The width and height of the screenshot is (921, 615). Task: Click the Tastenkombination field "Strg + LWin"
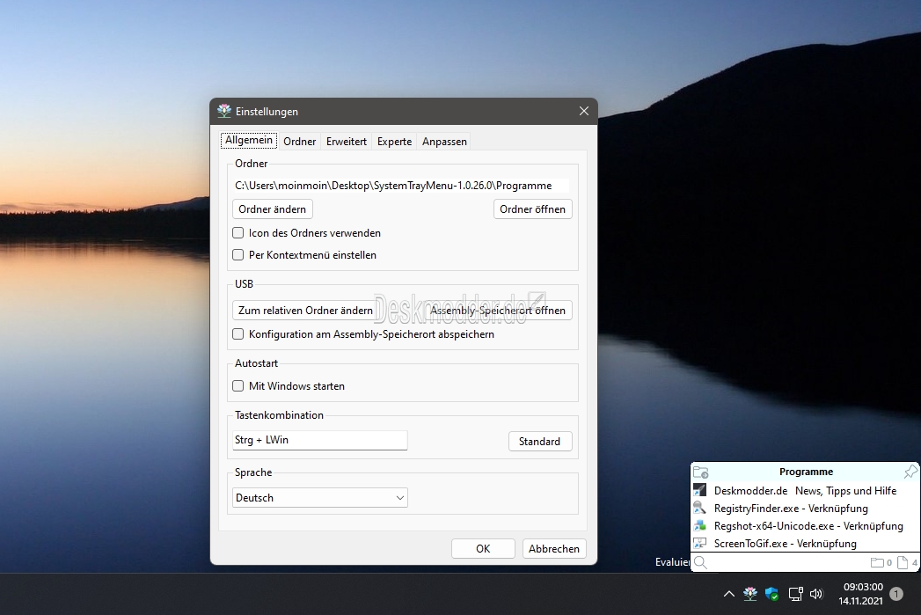(x=320, y=440)
